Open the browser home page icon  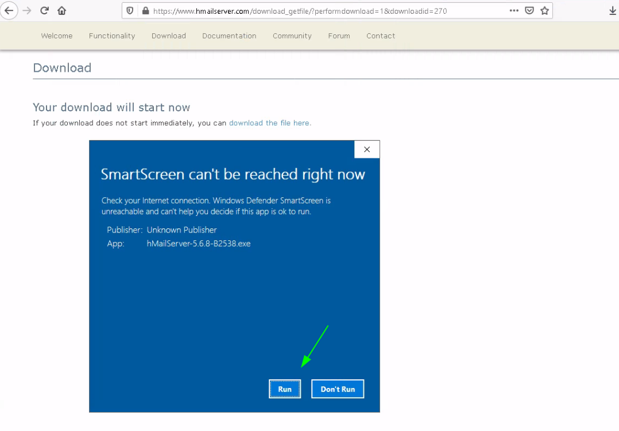61,11
